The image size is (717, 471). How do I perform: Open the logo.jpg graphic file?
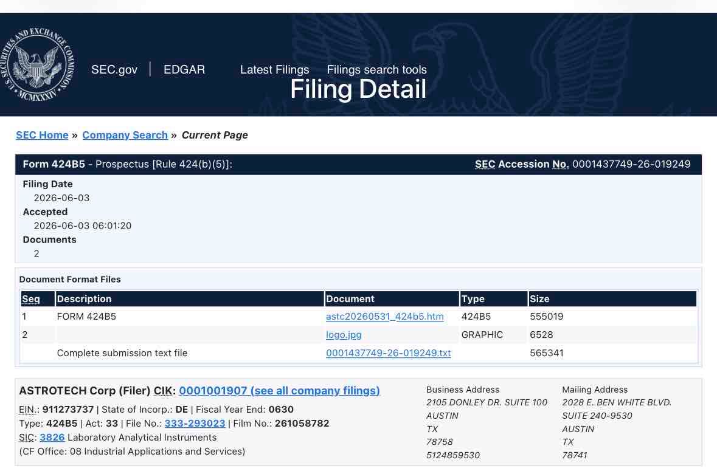pos(344,335)
